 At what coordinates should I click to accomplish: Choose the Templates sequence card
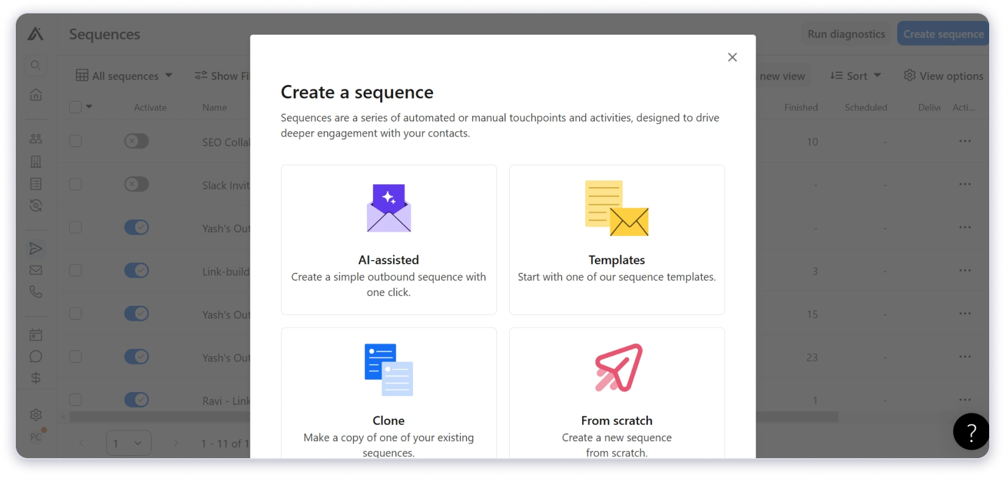(x=617, y=240)
